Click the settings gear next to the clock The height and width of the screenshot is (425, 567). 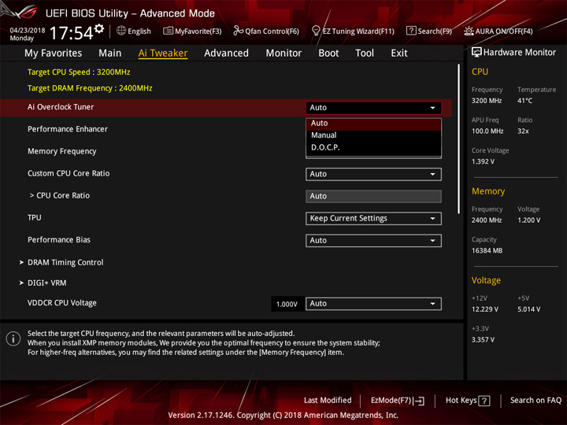99,28
